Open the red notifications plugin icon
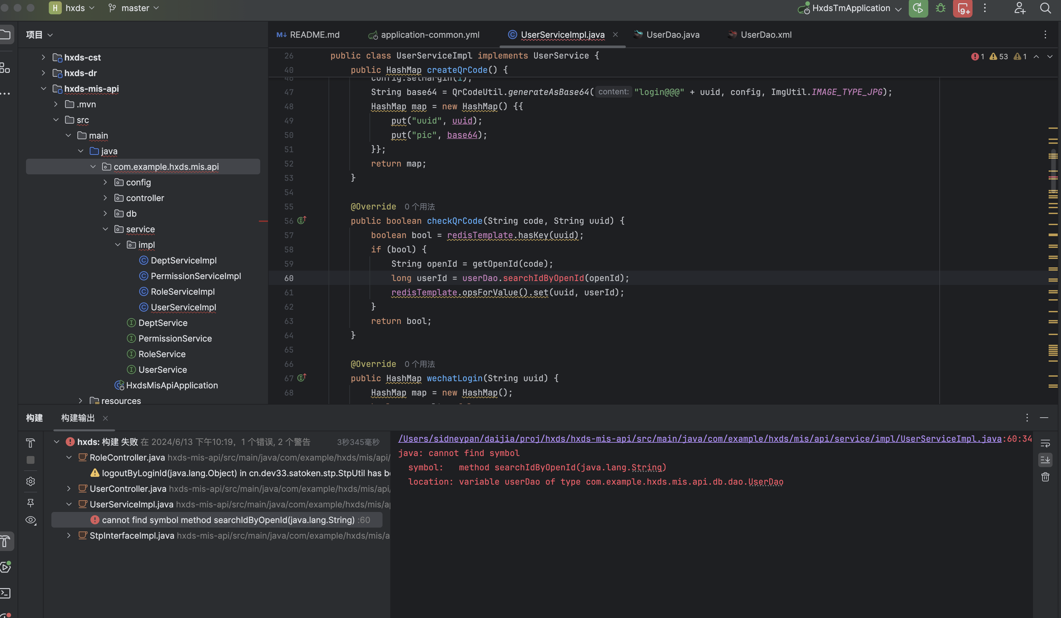 [x=963, y=8]
